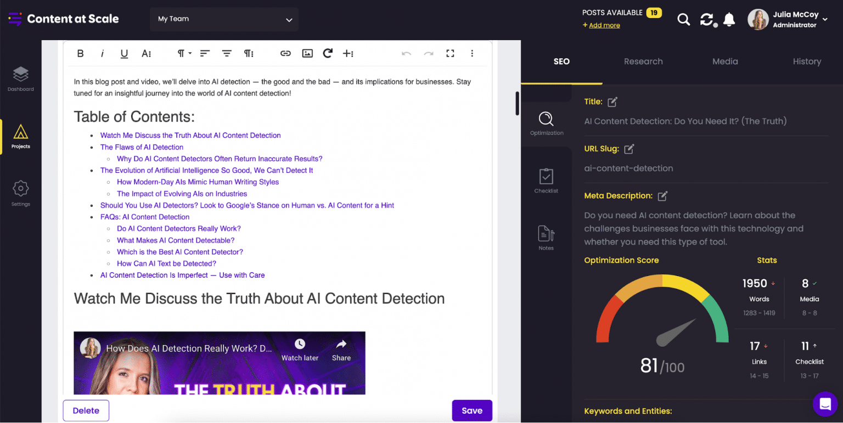Expand the paragraph style dropdown
The width and height of the screenshot is (843, 423).
click(x=182, y=53)
